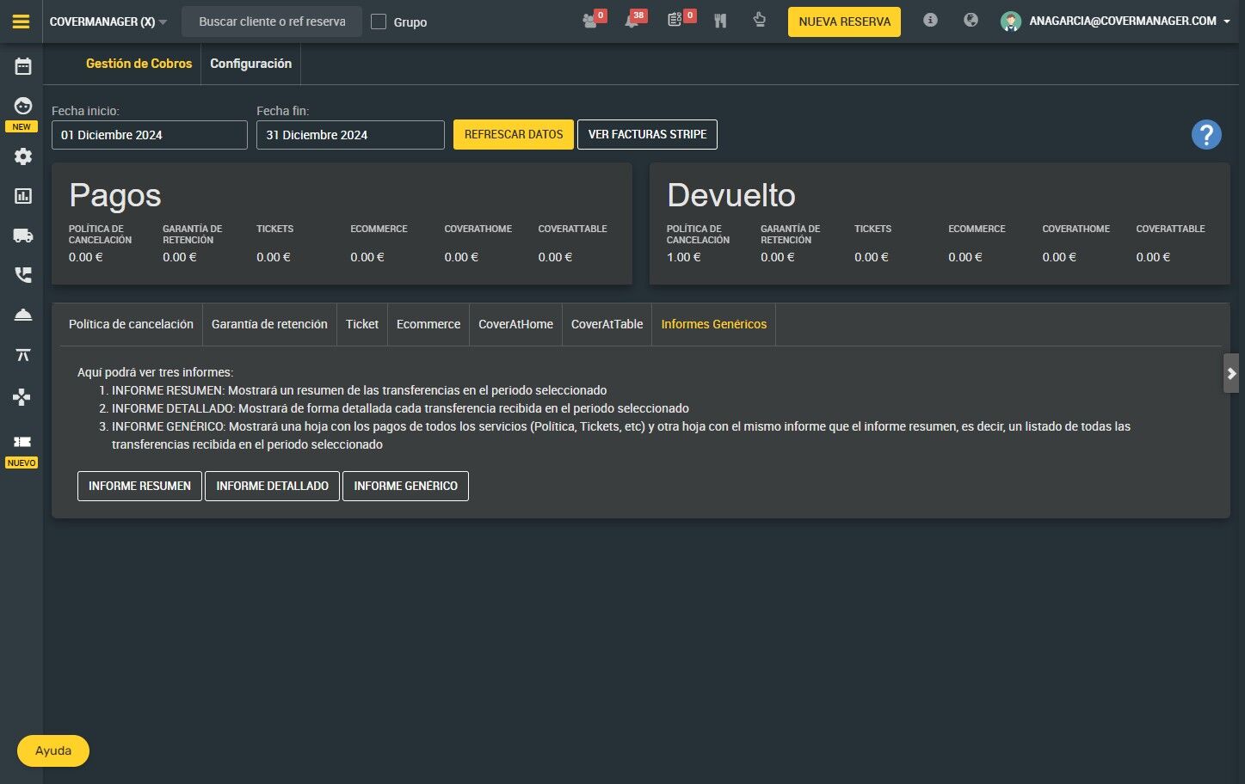This screenshot has height=784, width=1245.
Task: Click the INFORME DETALLADO button
Action: click(x=272, y=486)
